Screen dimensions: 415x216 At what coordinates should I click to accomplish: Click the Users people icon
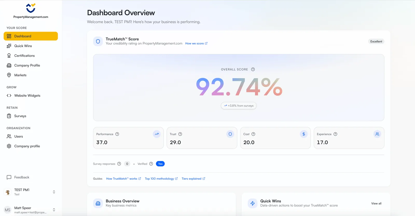pos(9,136)
